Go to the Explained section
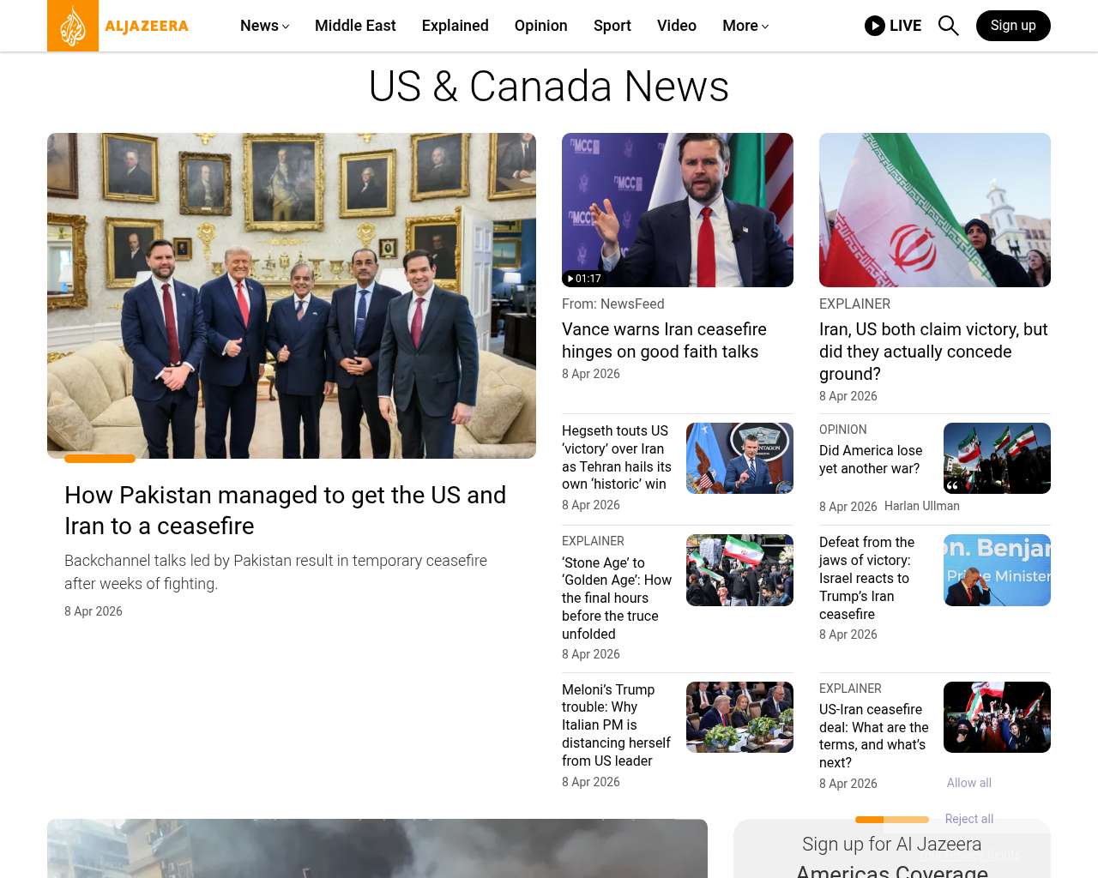The image size is (1098, 878). [455, 26]
